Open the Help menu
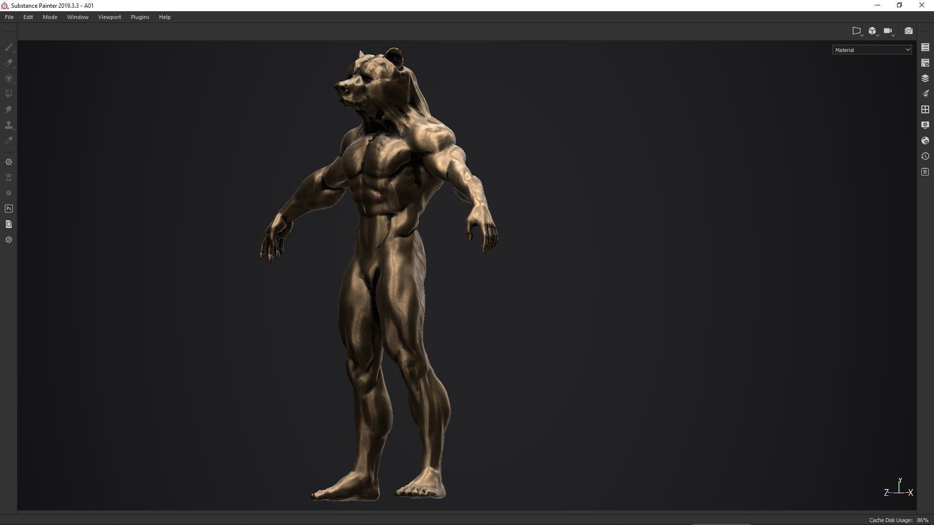Screen dimensions: 934x525 click(165, 17)
